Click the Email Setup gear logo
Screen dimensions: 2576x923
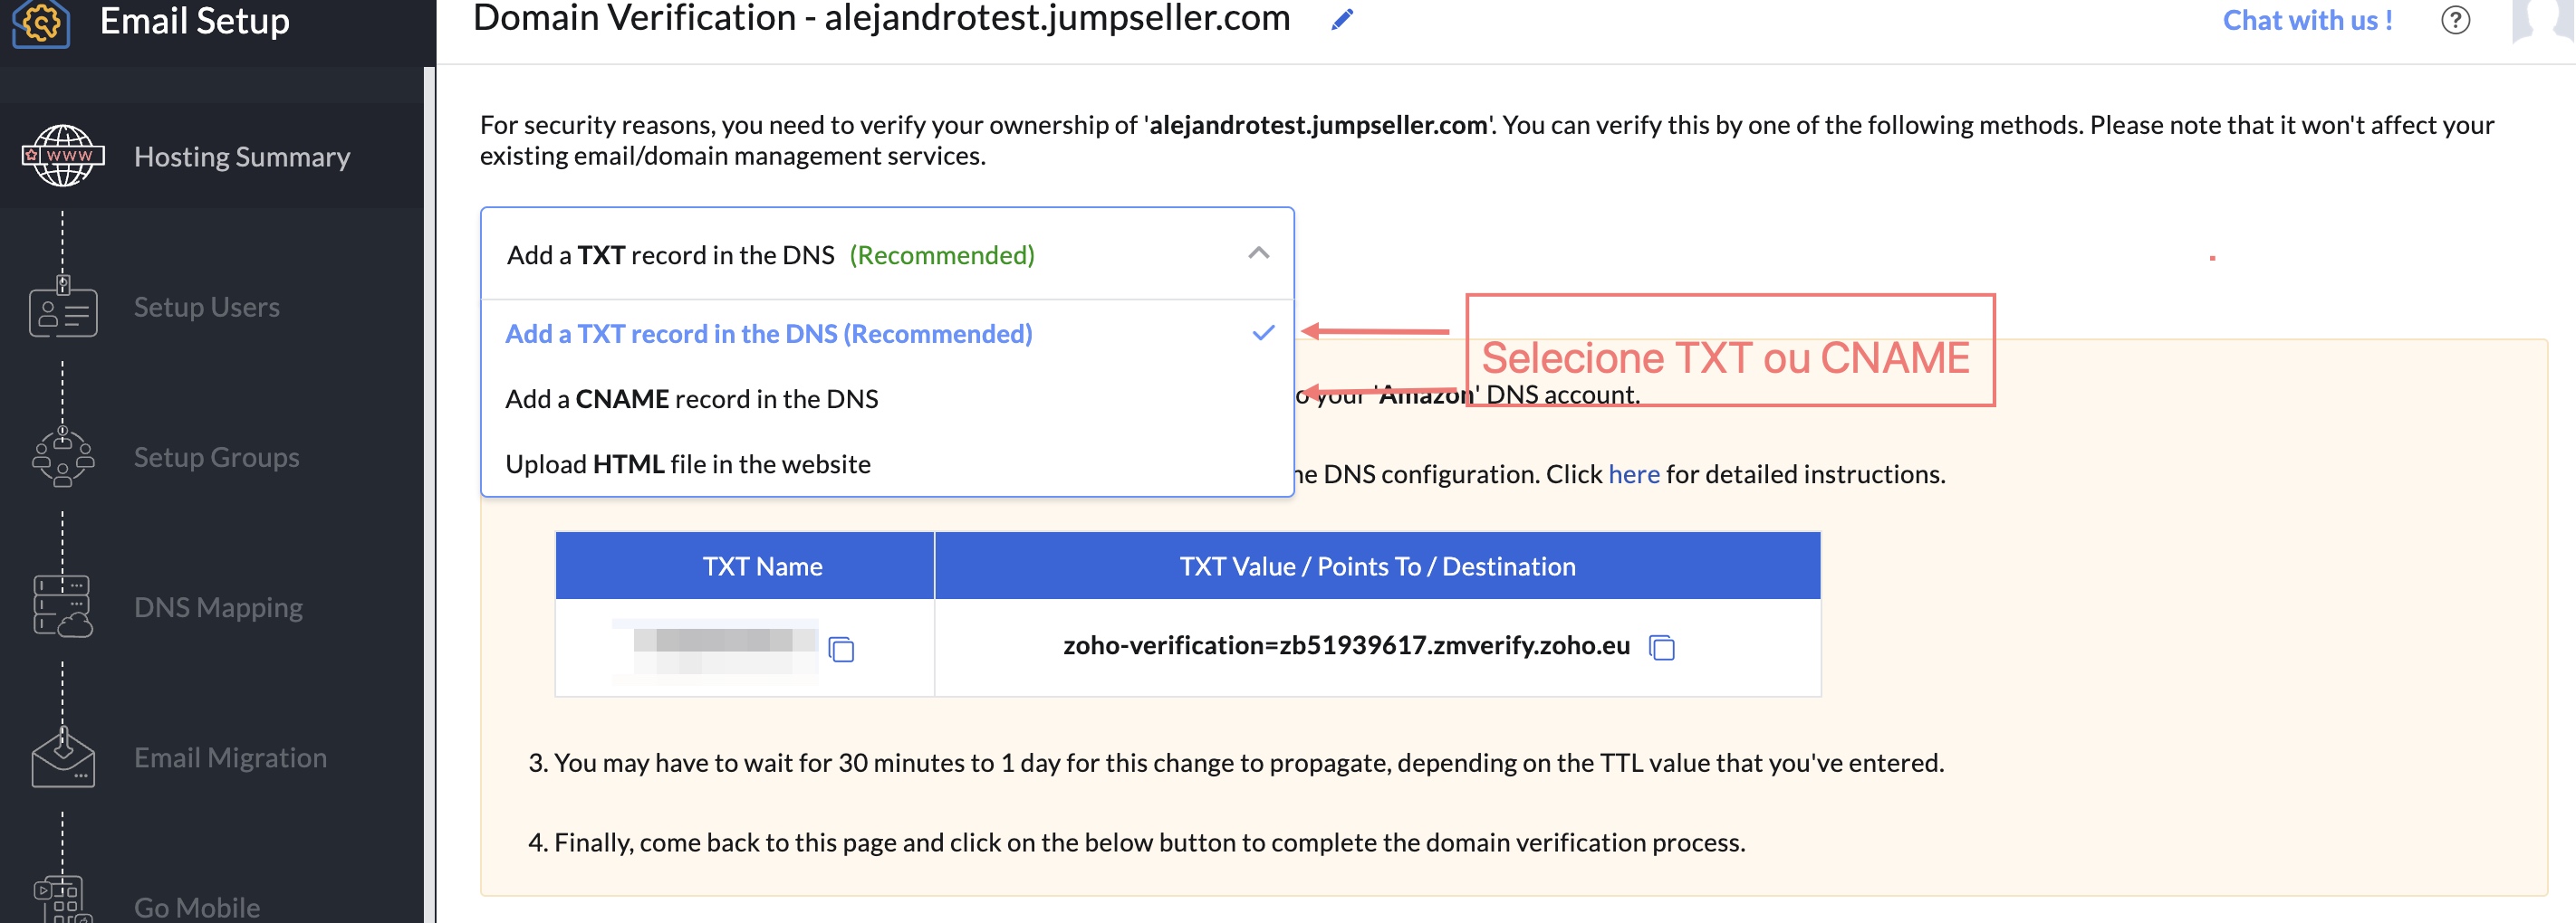click(41, 22)
